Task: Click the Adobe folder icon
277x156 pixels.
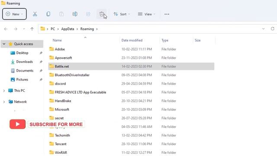Action: (52, 49)
